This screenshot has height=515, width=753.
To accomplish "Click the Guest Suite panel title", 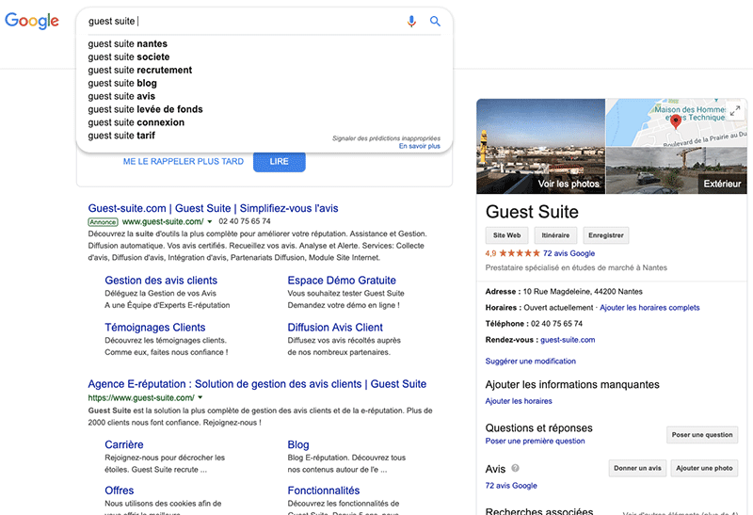I will tap(532, 212).
